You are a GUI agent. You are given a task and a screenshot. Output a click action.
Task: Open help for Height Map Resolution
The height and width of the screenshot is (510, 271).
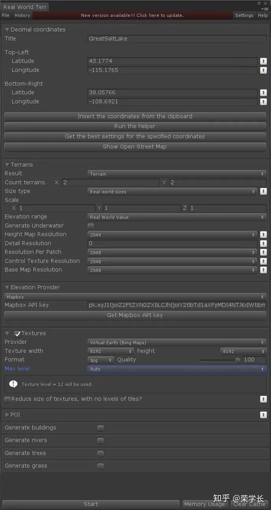point(264,234)
